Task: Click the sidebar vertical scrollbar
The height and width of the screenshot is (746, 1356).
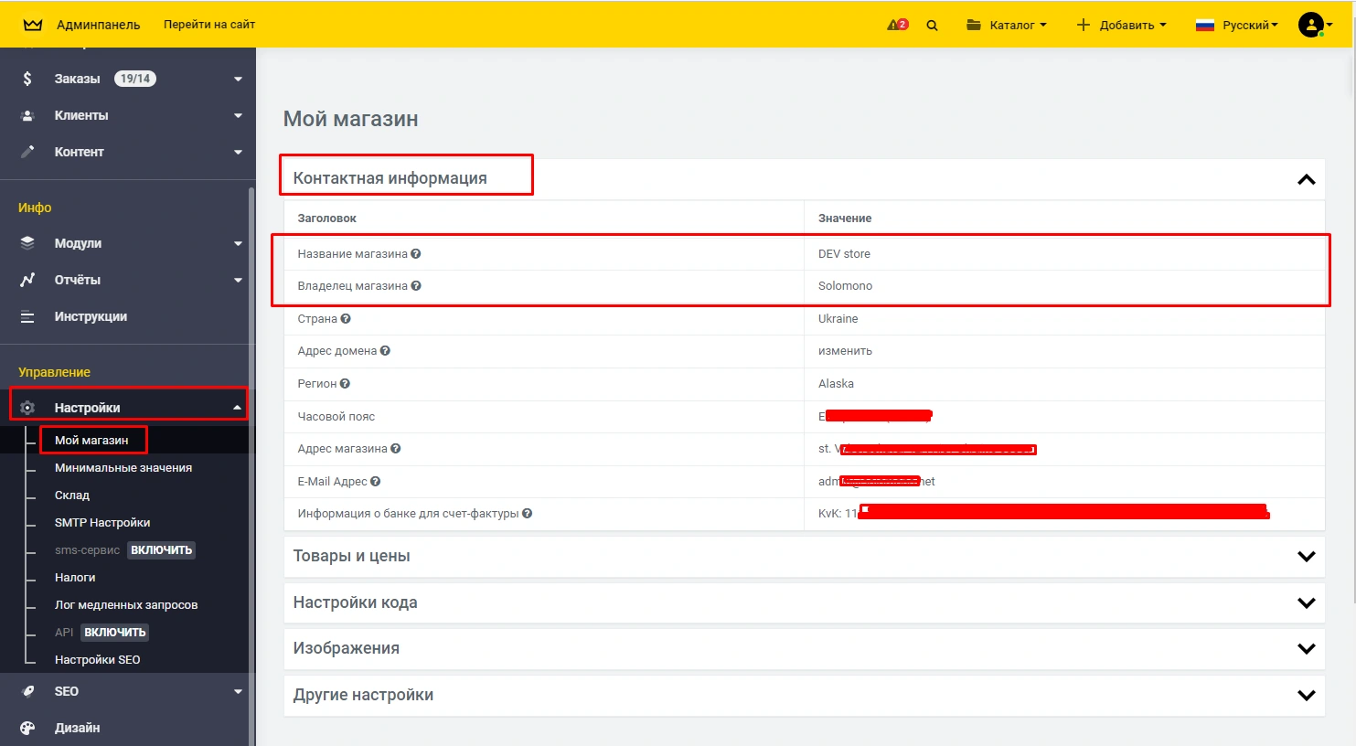Action: (x=251, y=457)
